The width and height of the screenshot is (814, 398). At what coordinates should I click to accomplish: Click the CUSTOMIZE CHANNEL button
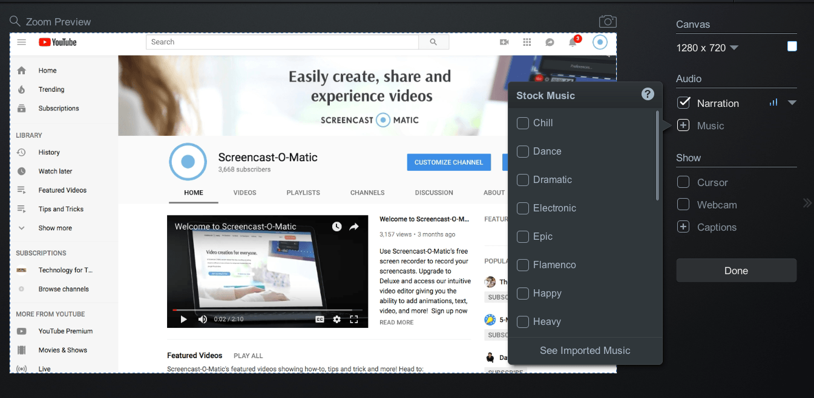(x=448, y=162)
